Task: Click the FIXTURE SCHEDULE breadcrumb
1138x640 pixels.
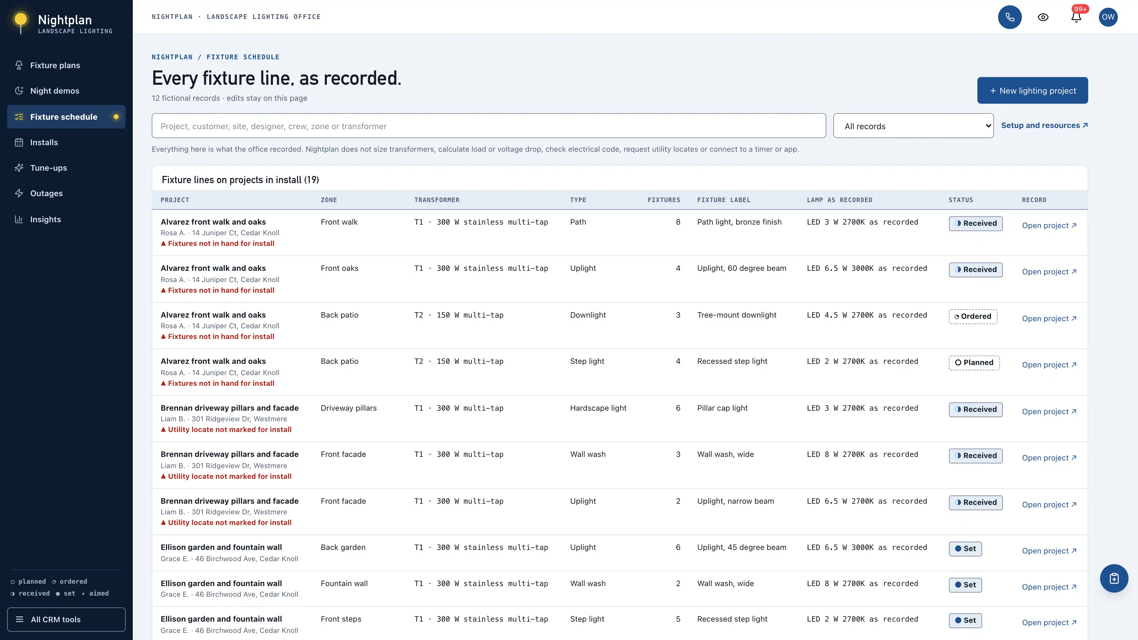Action: pos(243,57)
